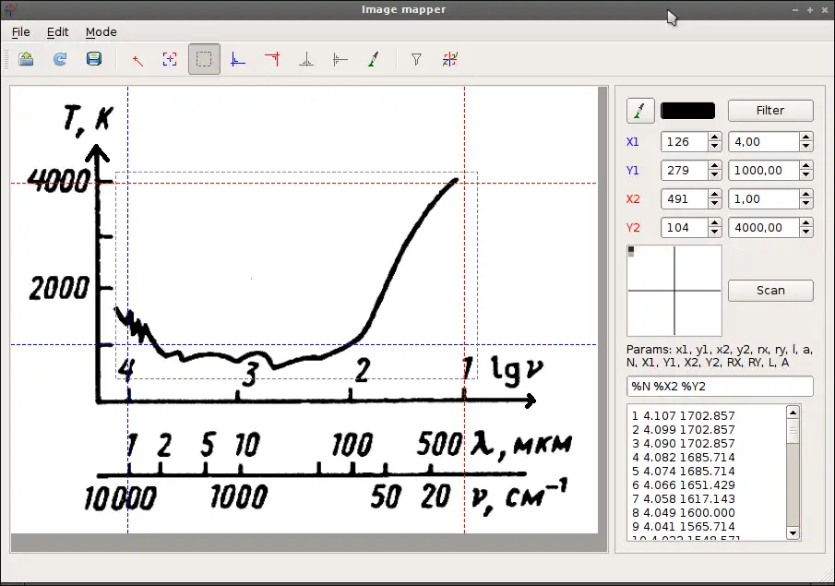Click the blue reload arrow icon
This screenshot has height=586, width=835.
(60, 60)
